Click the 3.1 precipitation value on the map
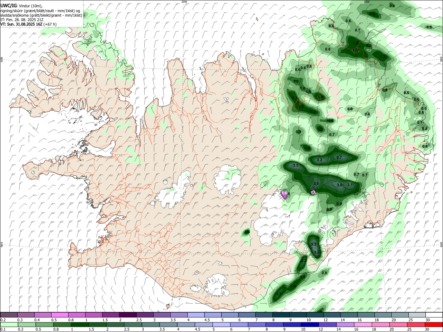 click(350, 185)
